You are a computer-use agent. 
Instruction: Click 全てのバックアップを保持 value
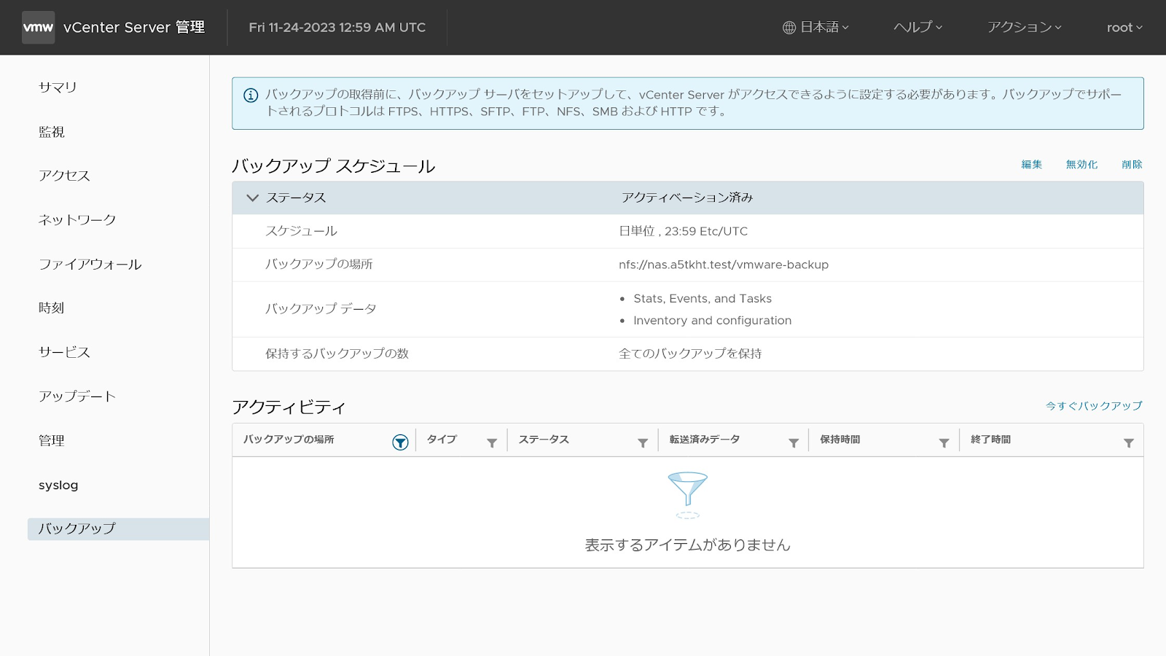coord(690,354)
